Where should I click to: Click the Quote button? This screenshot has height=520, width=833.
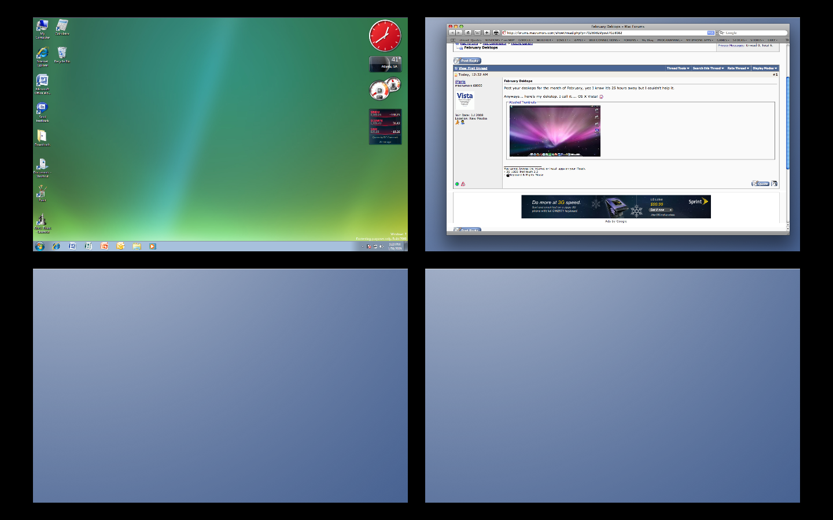(760, 184)
